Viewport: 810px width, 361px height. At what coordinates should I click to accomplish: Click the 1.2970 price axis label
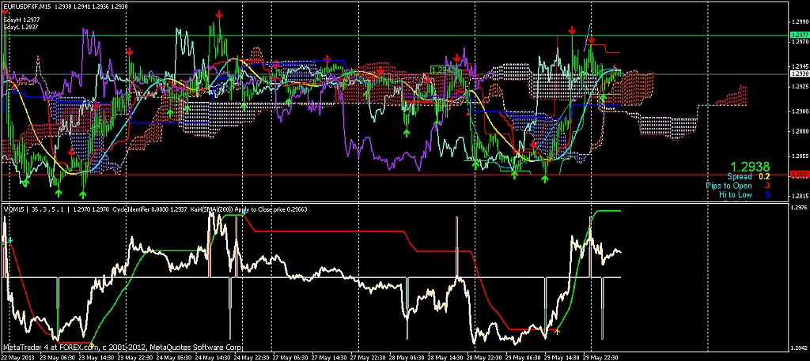tap(799, 41)
